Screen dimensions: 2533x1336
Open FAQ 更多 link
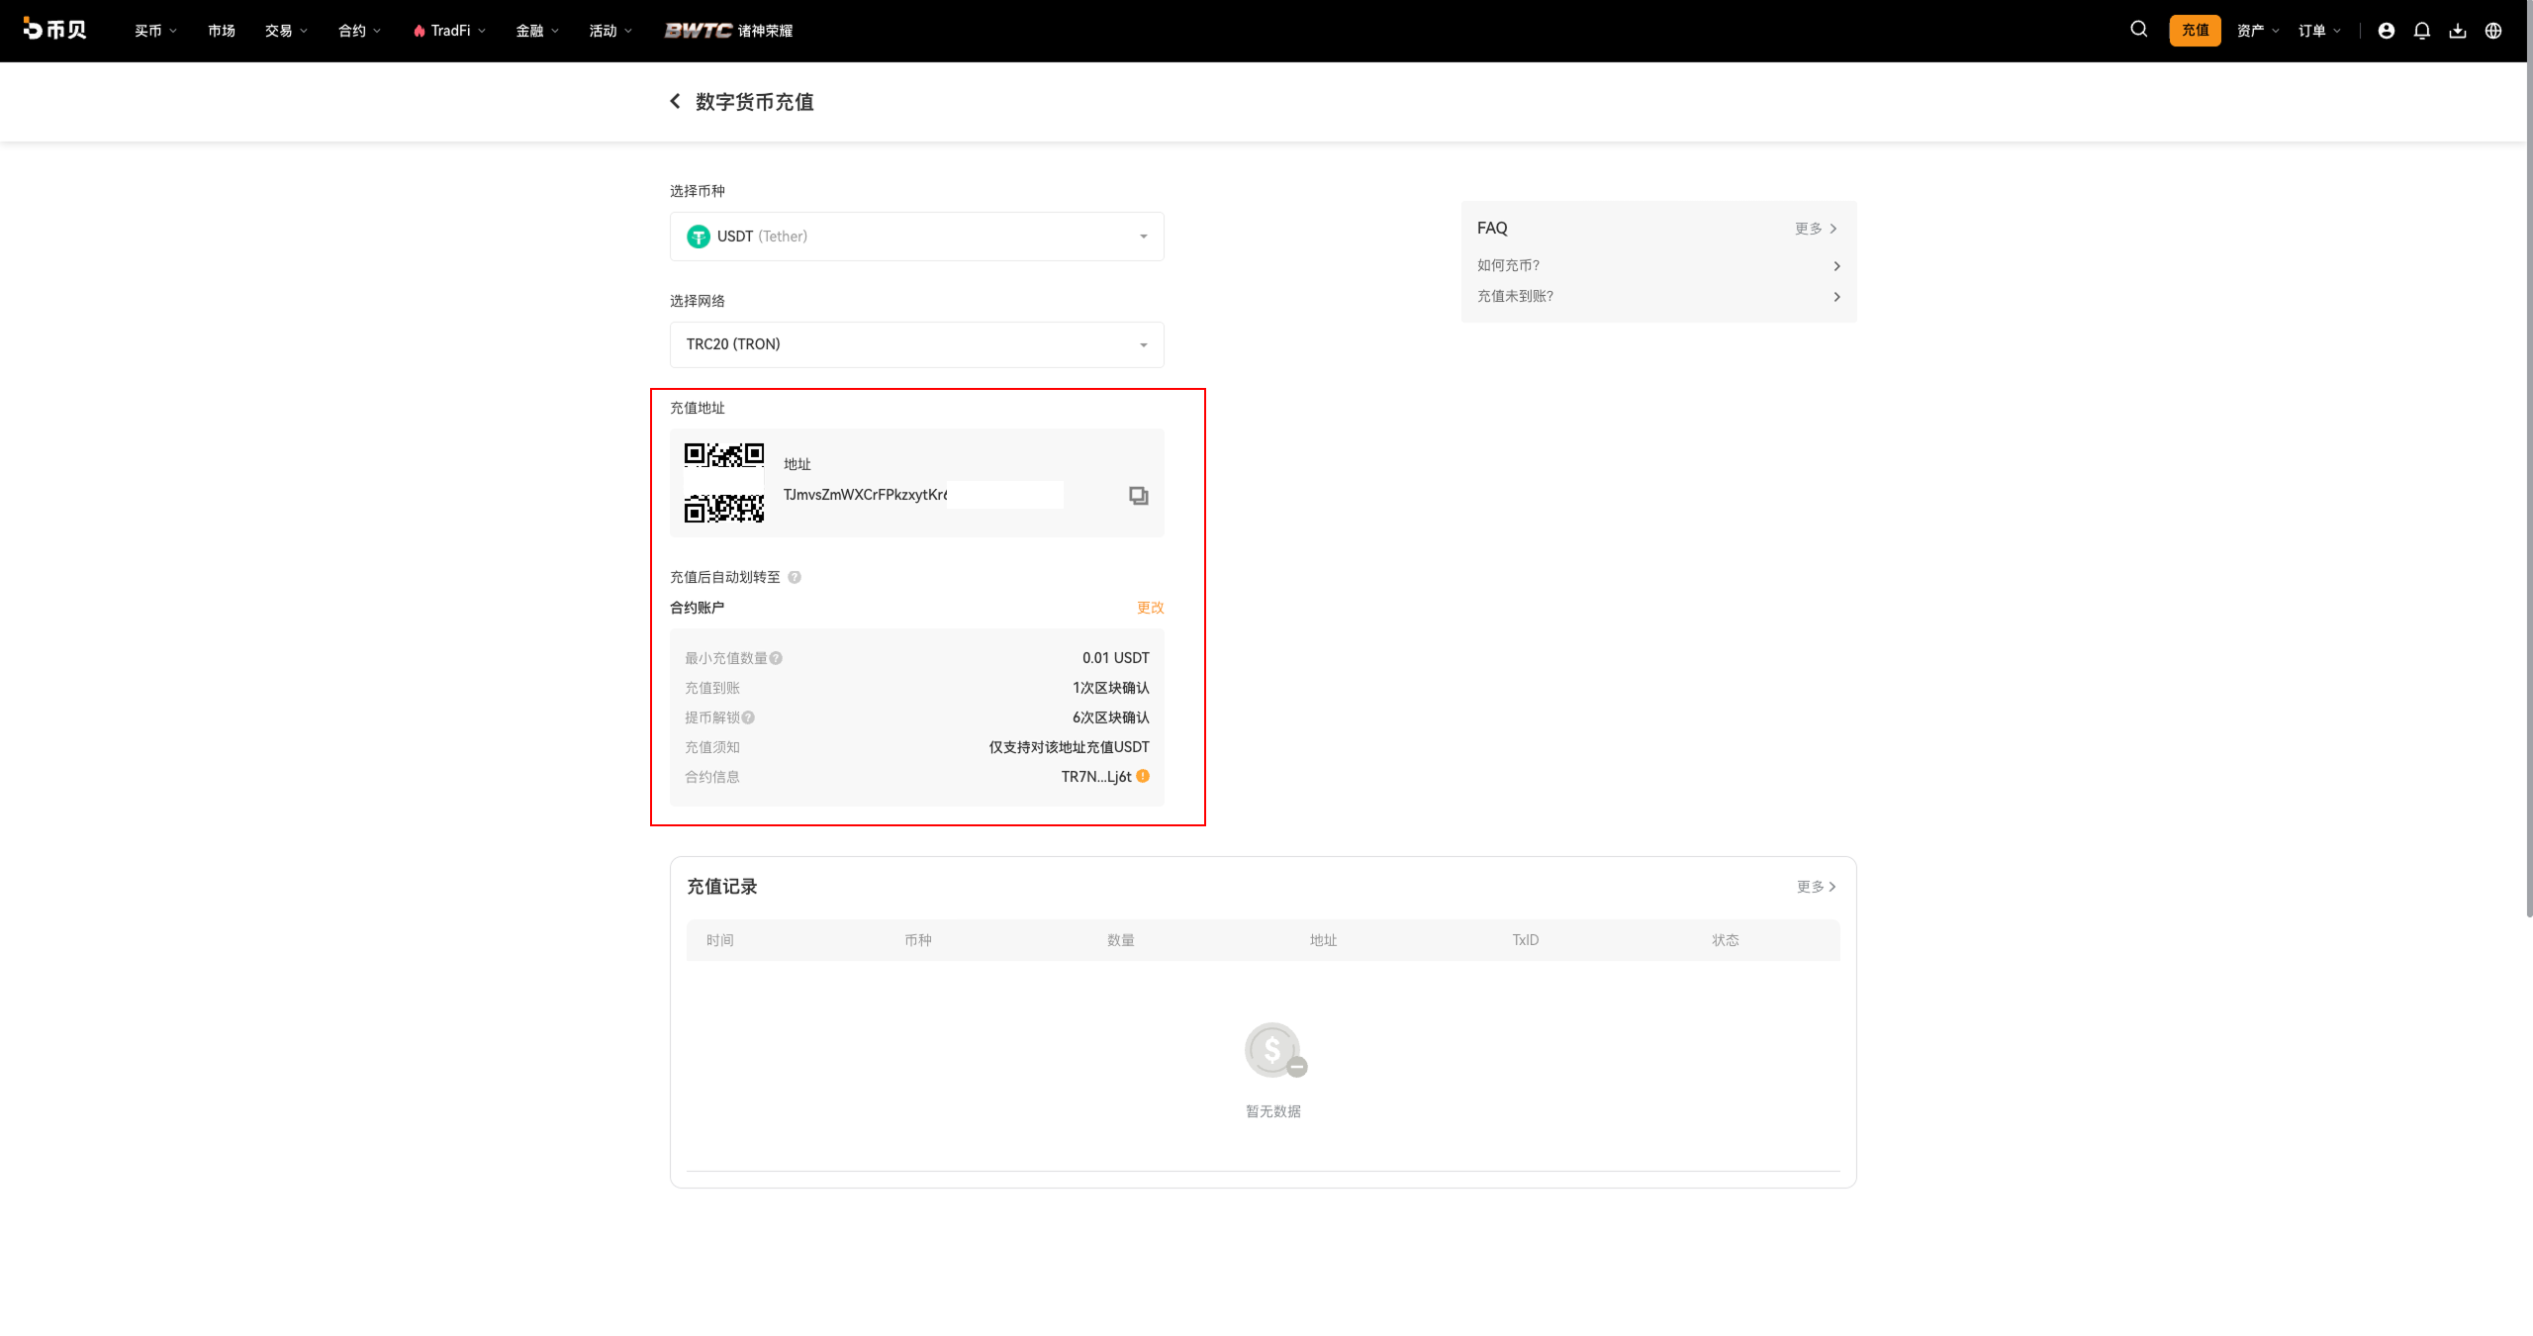pyautogui.click(x=1816, y=229)
